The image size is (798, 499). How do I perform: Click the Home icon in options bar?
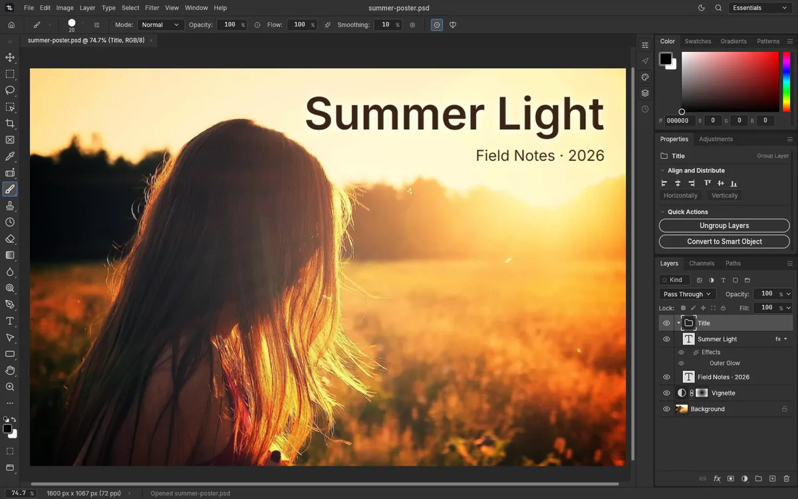pyautogui.click(x=11, y=25)
